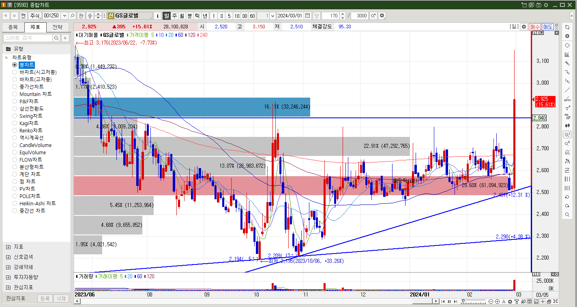
Task: Select the text annotation T+ tool
Action: pyautogui.click(x=567, y=108)
